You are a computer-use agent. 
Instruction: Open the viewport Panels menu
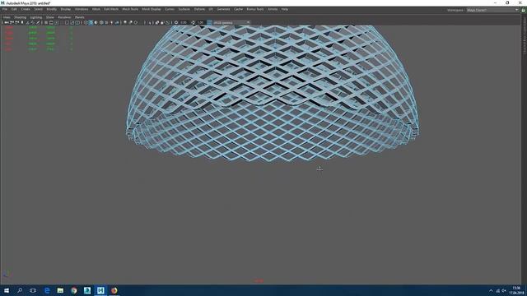(x=79, y=17)
